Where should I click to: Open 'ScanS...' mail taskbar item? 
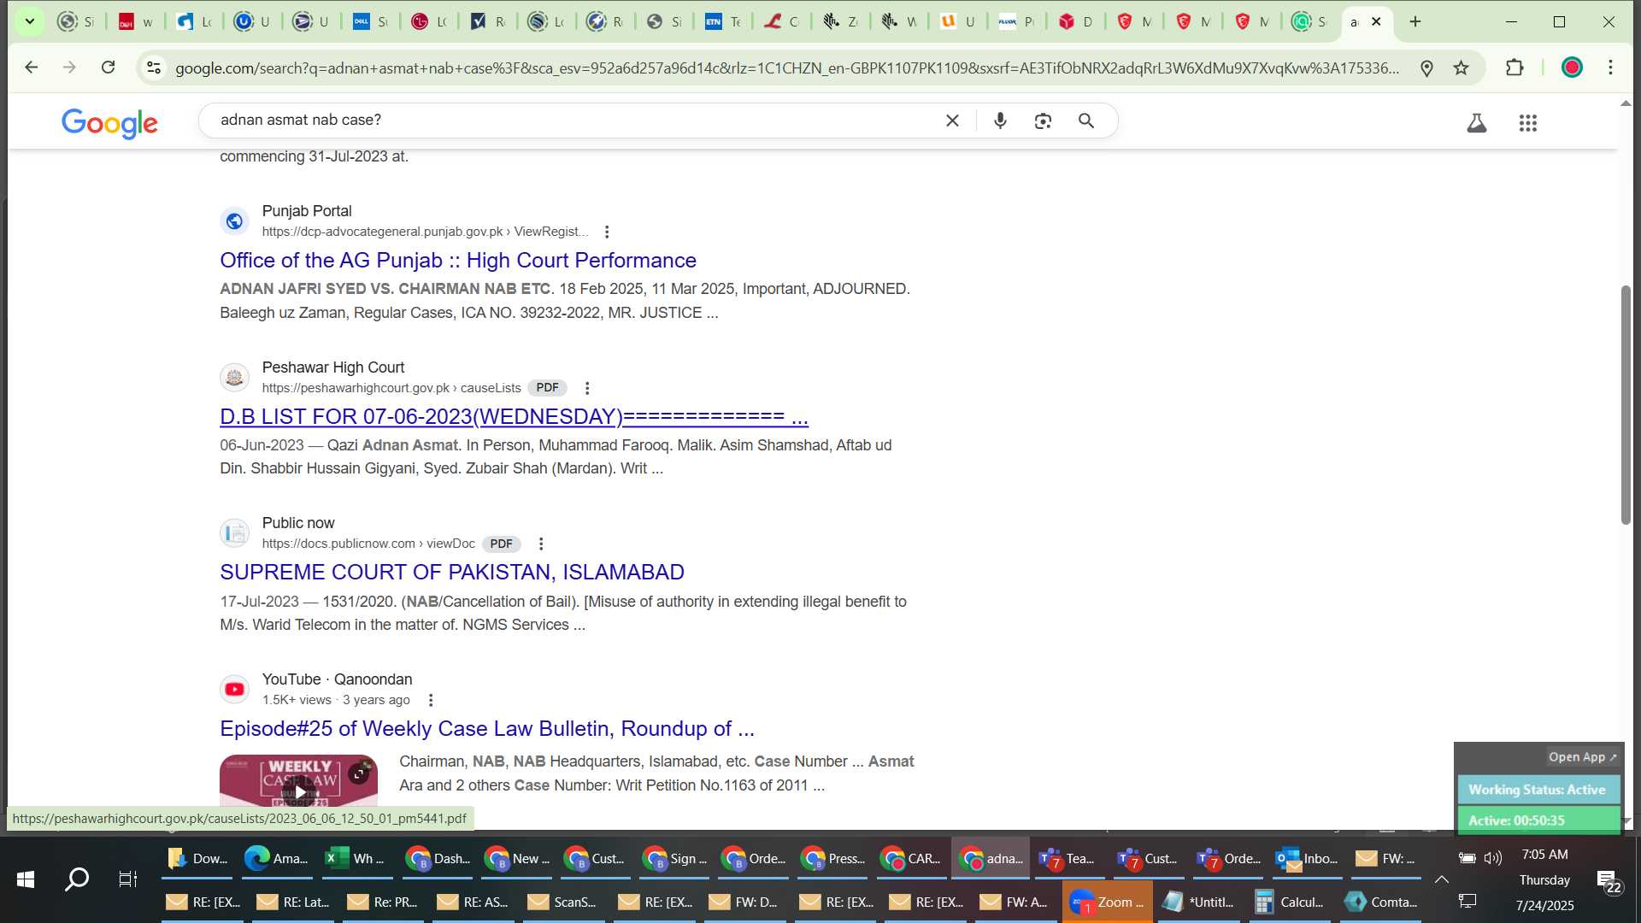(x=562, y=902)
